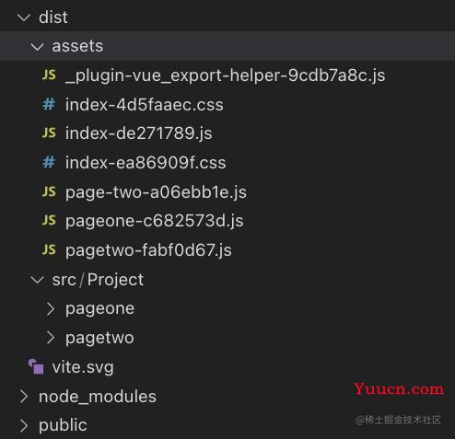Expand the public folder chevron
455x439 pixels.
24,425
